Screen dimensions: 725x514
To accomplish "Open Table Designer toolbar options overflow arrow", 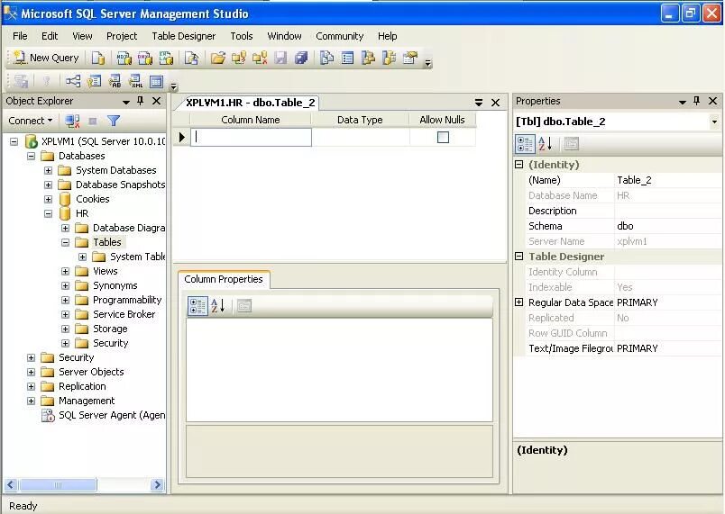I will click(174, 86).
